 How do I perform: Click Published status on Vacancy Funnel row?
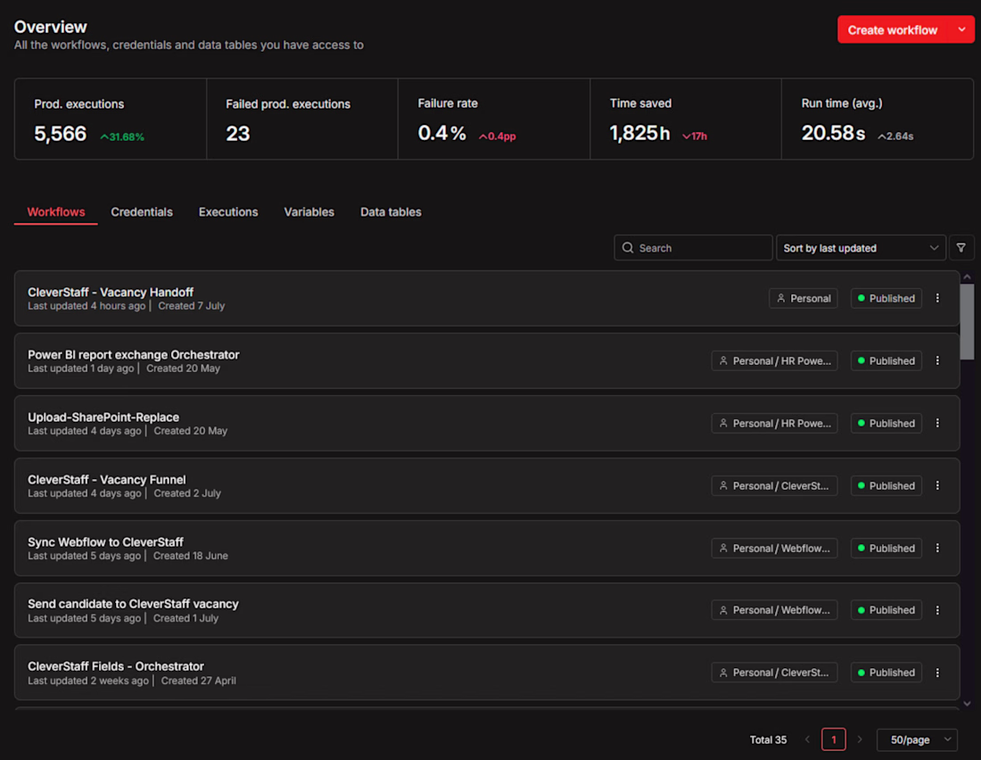pos(886,486)
